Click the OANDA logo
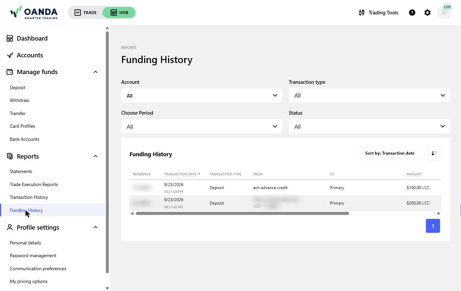 click(34, 12)
